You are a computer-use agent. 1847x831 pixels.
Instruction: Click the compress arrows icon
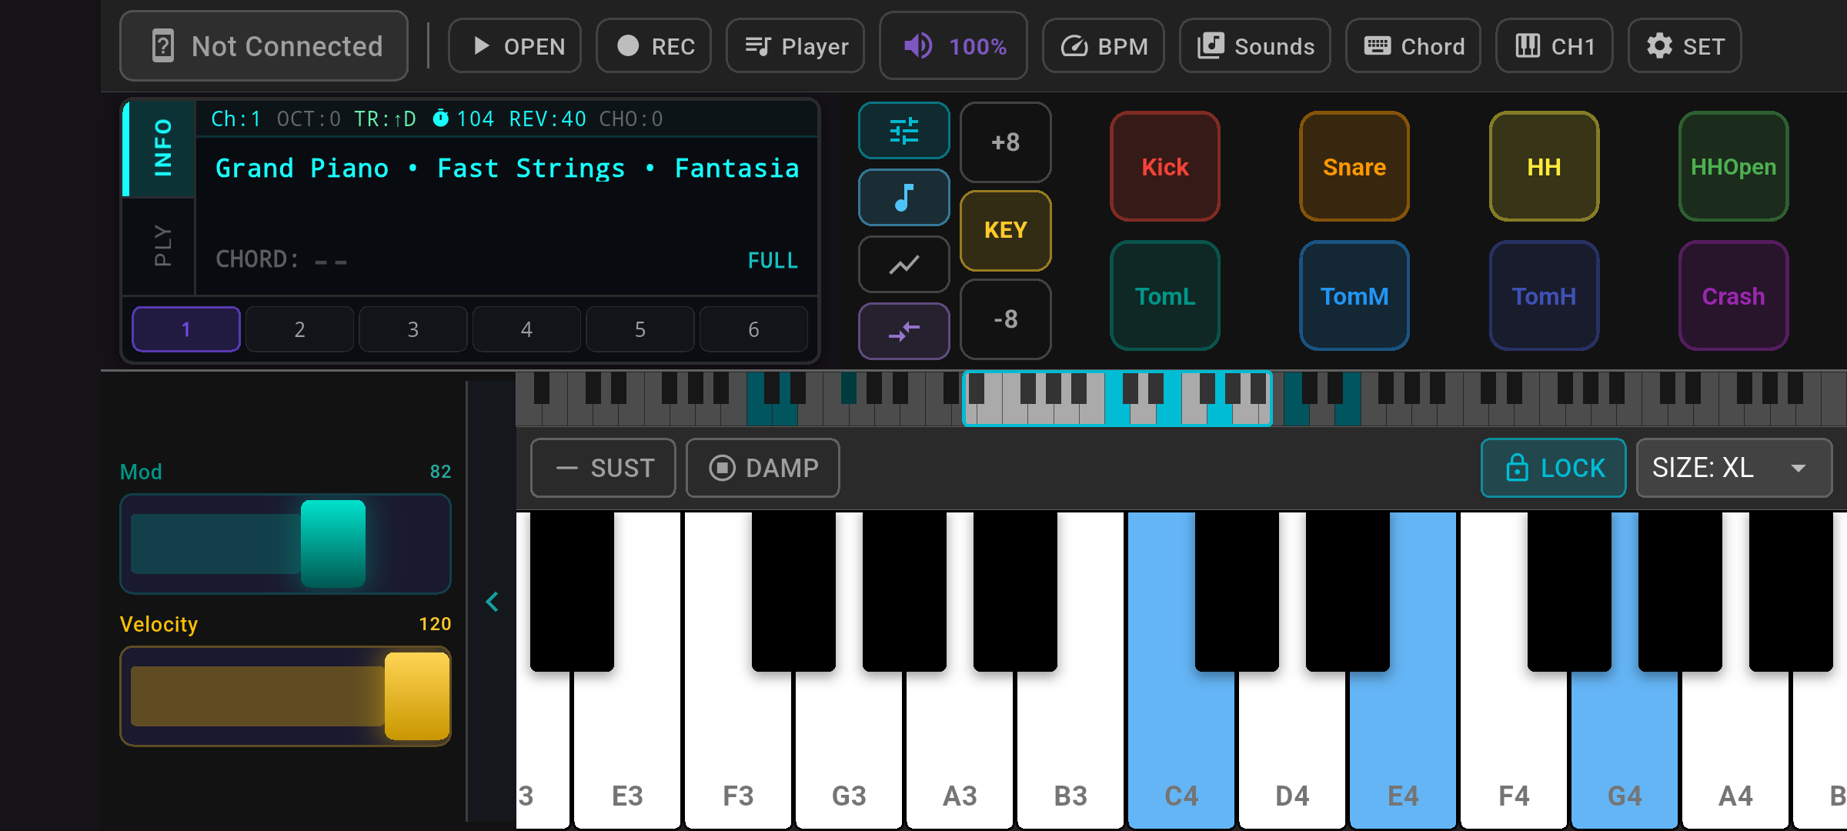click(x=903, y=332)
